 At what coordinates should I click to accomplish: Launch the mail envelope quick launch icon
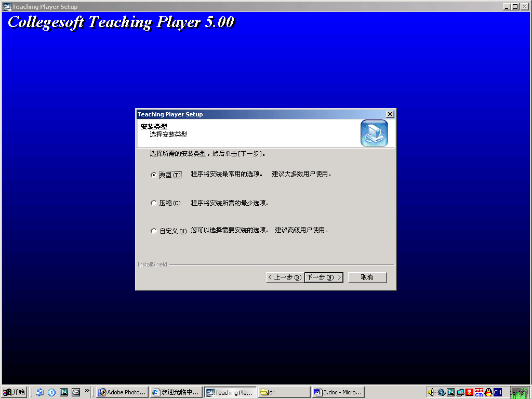(76, 392)
